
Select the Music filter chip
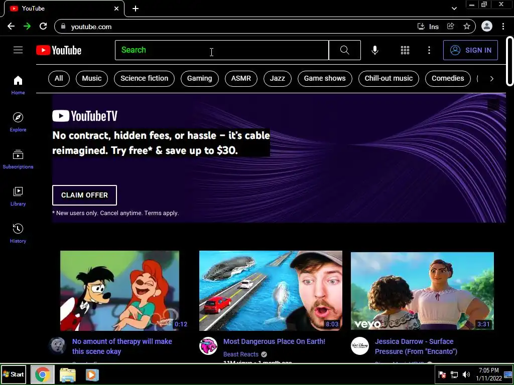click(91, 79)
